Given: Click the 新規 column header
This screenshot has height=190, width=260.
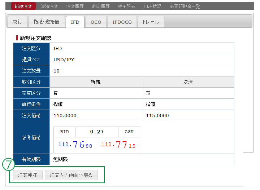Looking at the screenshot, I should [x=96, y=82].
